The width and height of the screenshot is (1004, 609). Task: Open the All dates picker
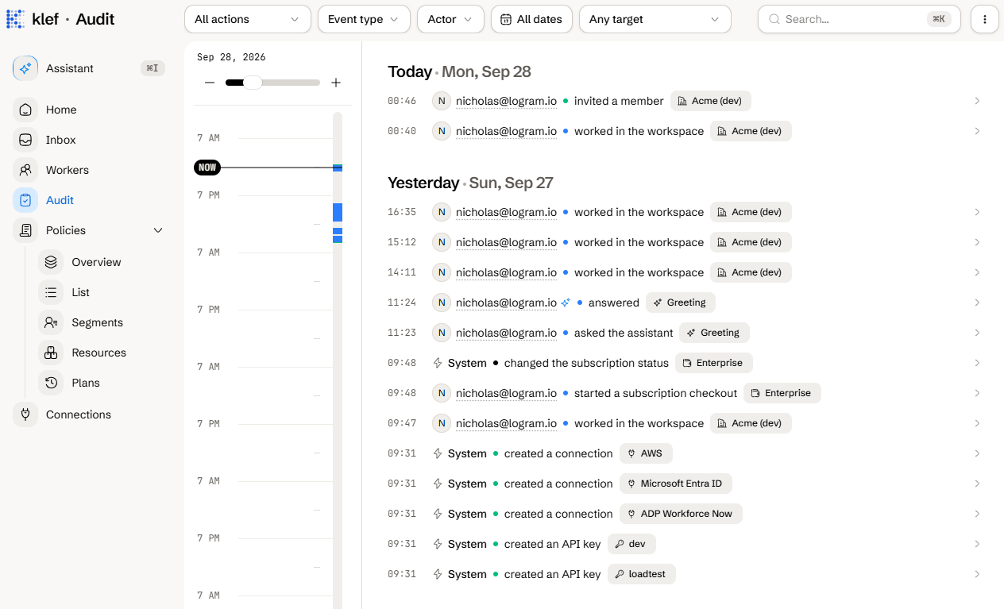531,19
